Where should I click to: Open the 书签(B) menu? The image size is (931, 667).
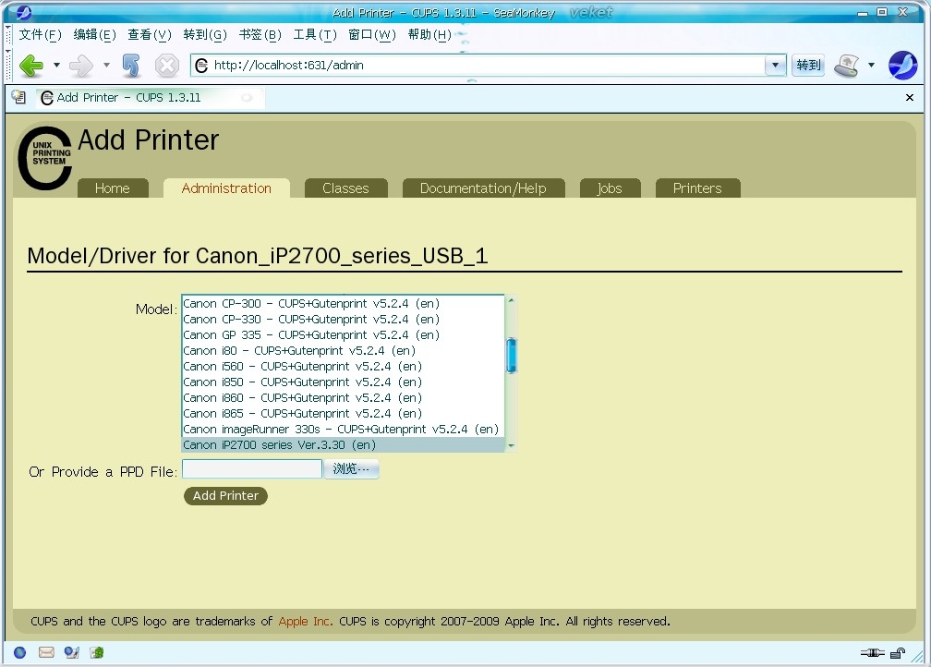pos(260,34)
